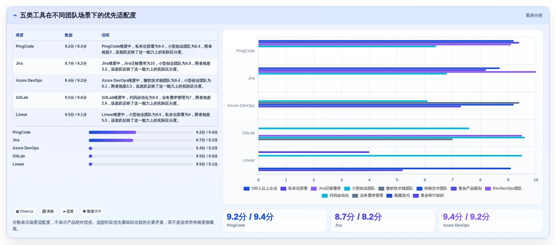This screenshot has width=556, height=245.
Task: Click the PingCode progress bar
Action: click(x=141, y=132)
